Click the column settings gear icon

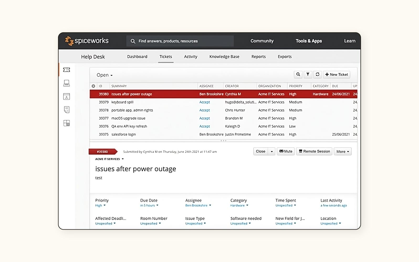(93, 86)
